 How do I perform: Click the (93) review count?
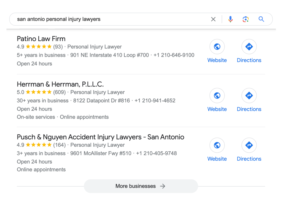[58, 47]
